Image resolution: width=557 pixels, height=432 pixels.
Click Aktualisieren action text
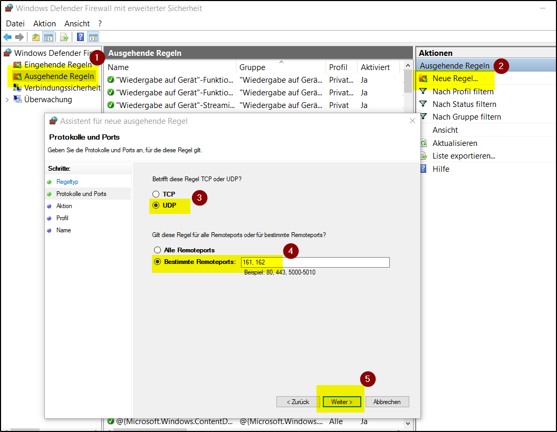point(455,143)
